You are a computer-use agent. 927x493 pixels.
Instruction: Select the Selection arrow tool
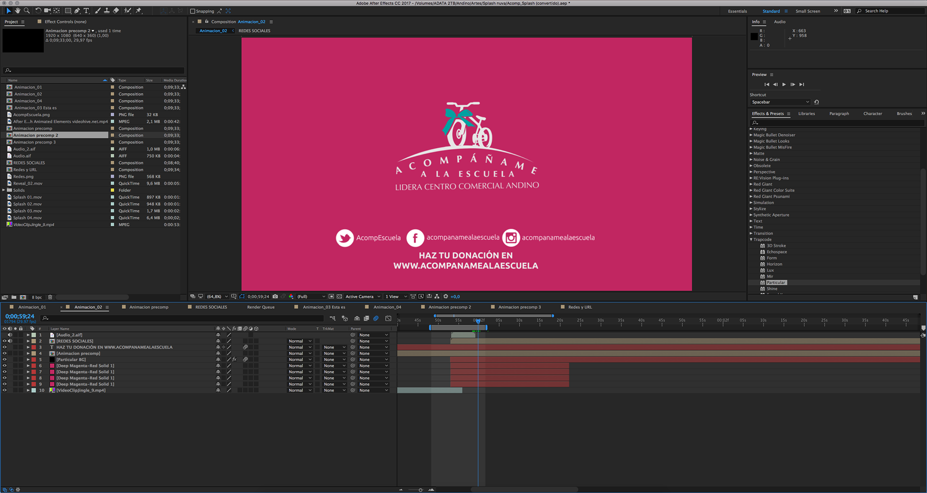[x=8, y=11]
